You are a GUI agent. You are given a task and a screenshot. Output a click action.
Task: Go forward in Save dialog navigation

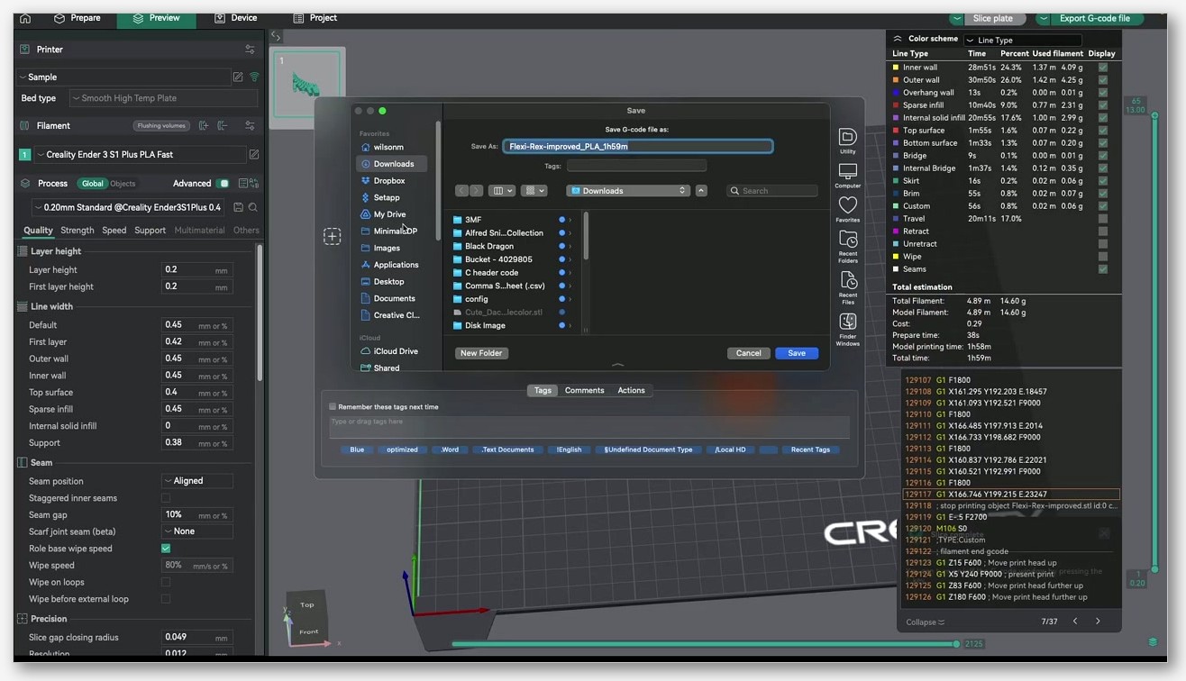tap(475, 191)
